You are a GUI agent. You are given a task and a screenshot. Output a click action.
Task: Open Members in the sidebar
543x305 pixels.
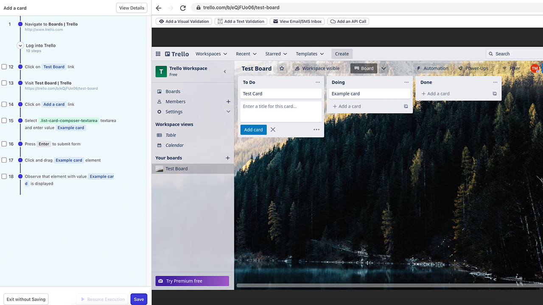[x=175, y=102]
